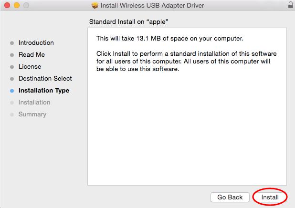Click the blue bullet beside Installation Type

12,91
